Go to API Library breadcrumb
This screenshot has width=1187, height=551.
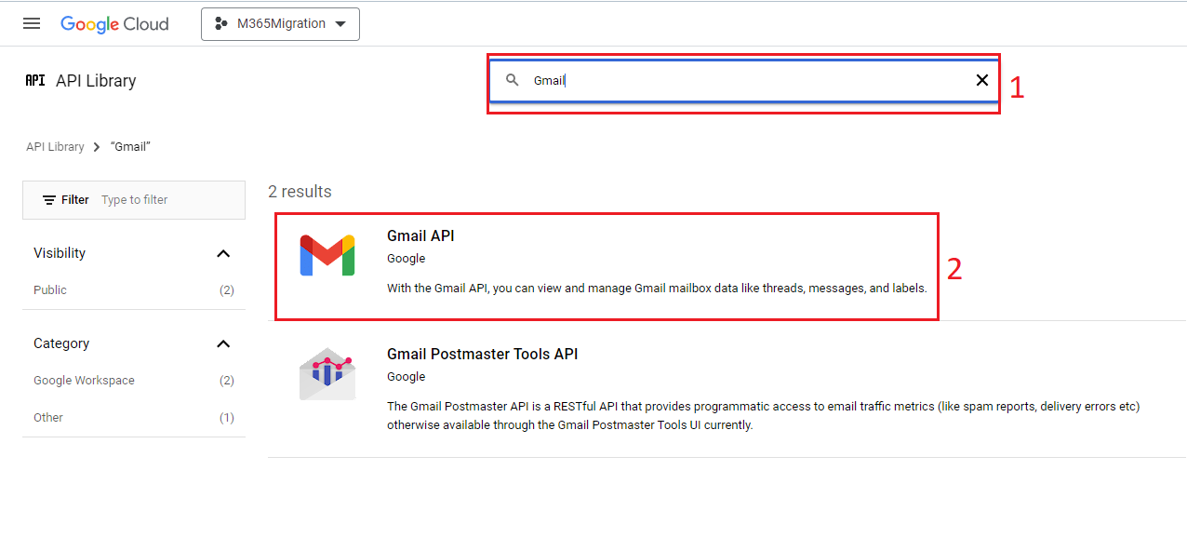[x=55, y=147]
